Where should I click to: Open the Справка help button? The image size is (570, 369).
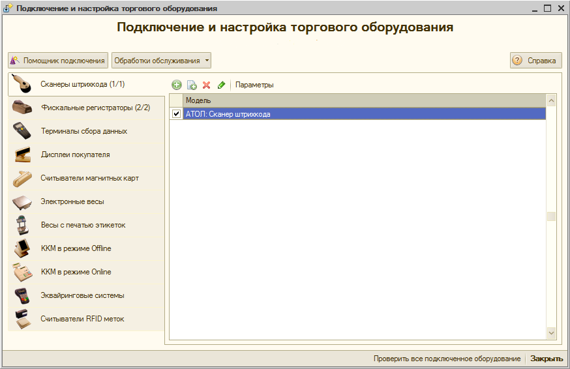pyautogui.click(x=535, y=61)
